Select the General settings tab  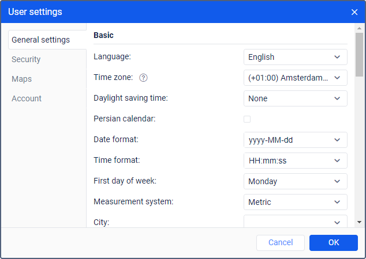click(x=40, y=40)
